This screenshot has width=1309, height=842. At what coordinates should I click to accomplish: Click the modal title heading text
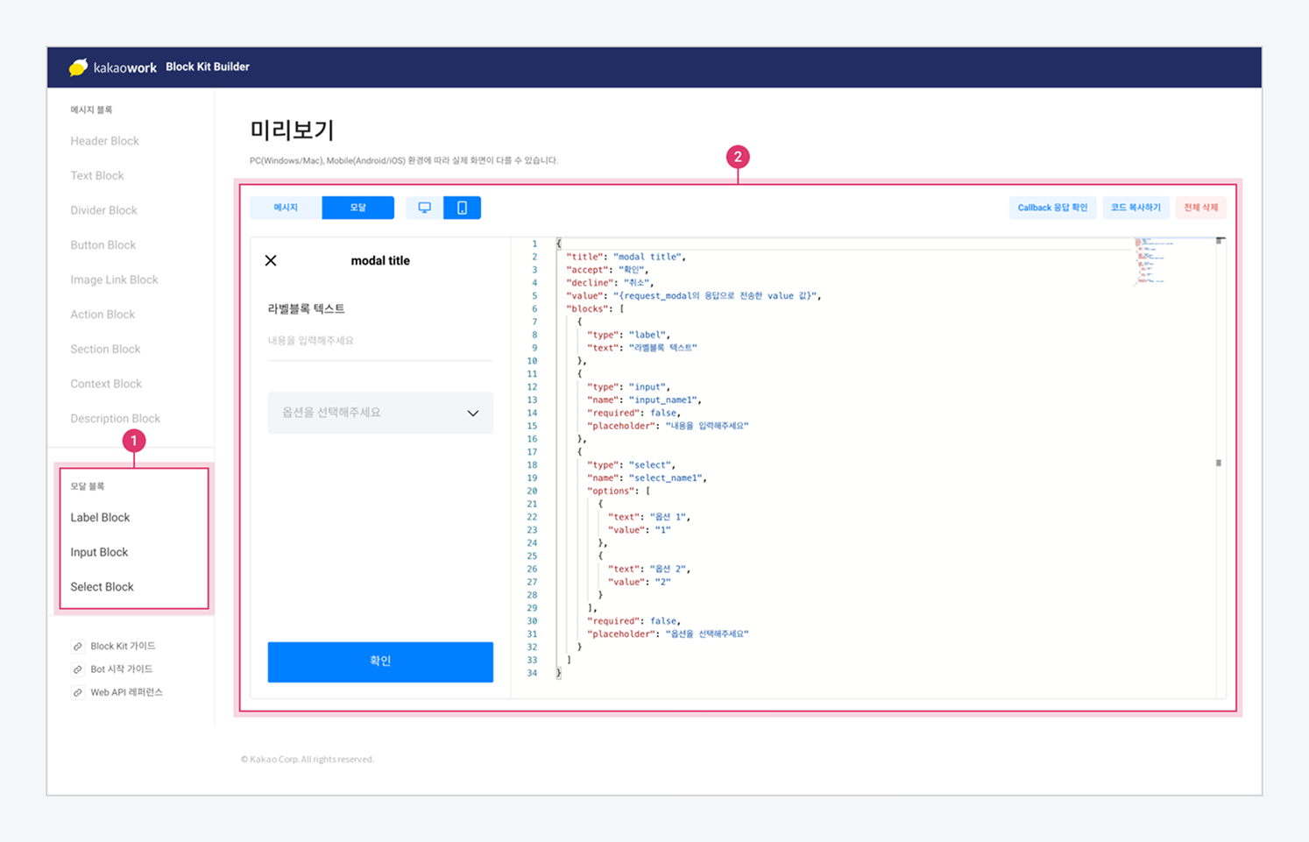380,260
